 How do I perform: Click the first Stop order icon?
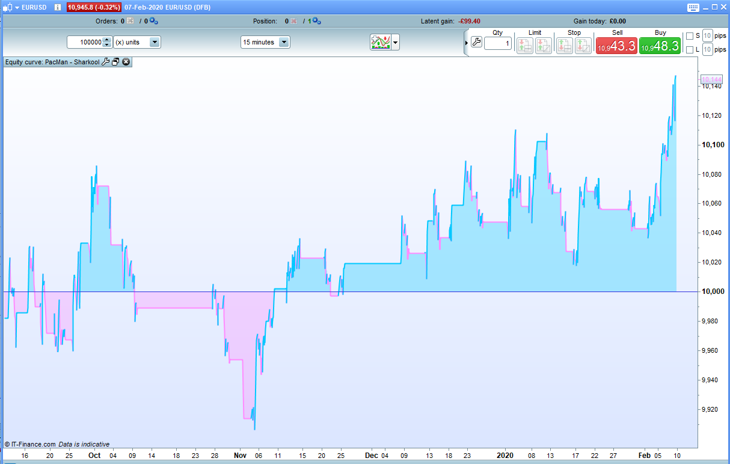(x=565, y=46)
